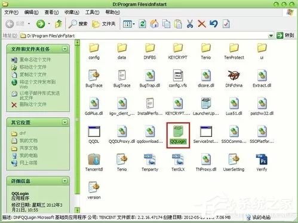Screen dimensions: 298x223
Task: Open the Edit (编辑) menu
Action: (x=31, y=13)
